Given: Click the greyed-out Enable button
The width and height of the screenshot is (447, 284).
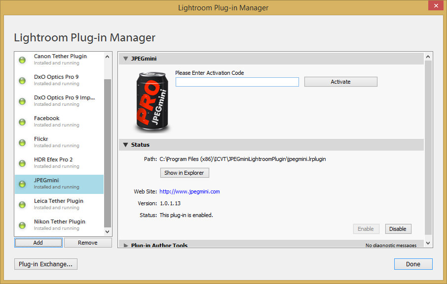Looking at the screenshot, I should [x=366, y=229].
